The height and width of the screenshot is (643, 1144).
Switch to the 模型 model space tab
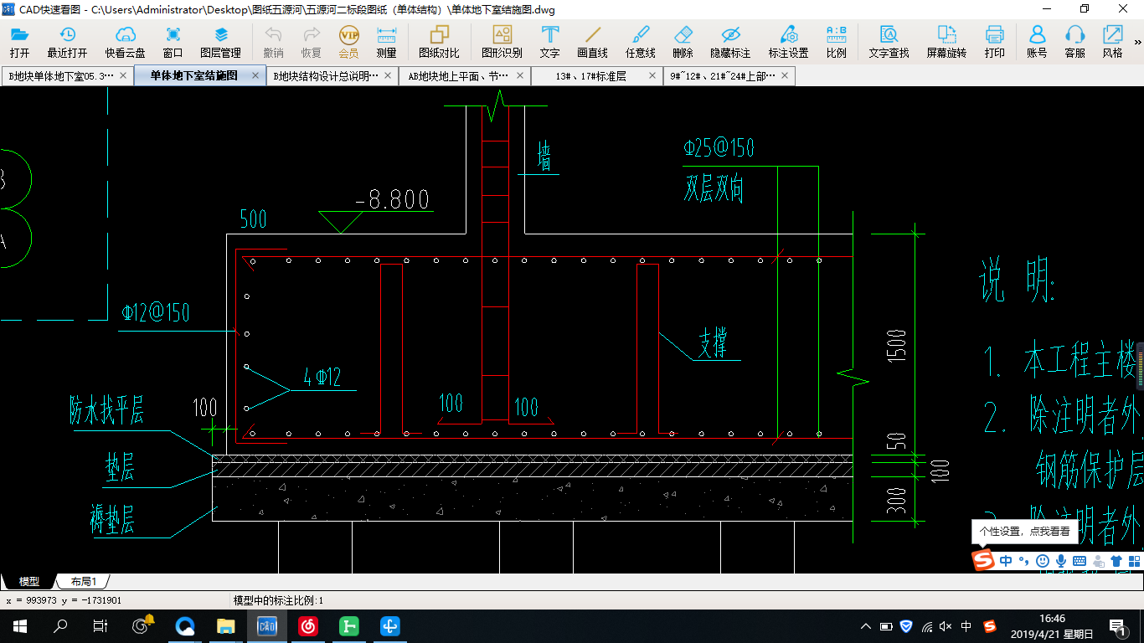pyautogui.click(x=29, y=581)
